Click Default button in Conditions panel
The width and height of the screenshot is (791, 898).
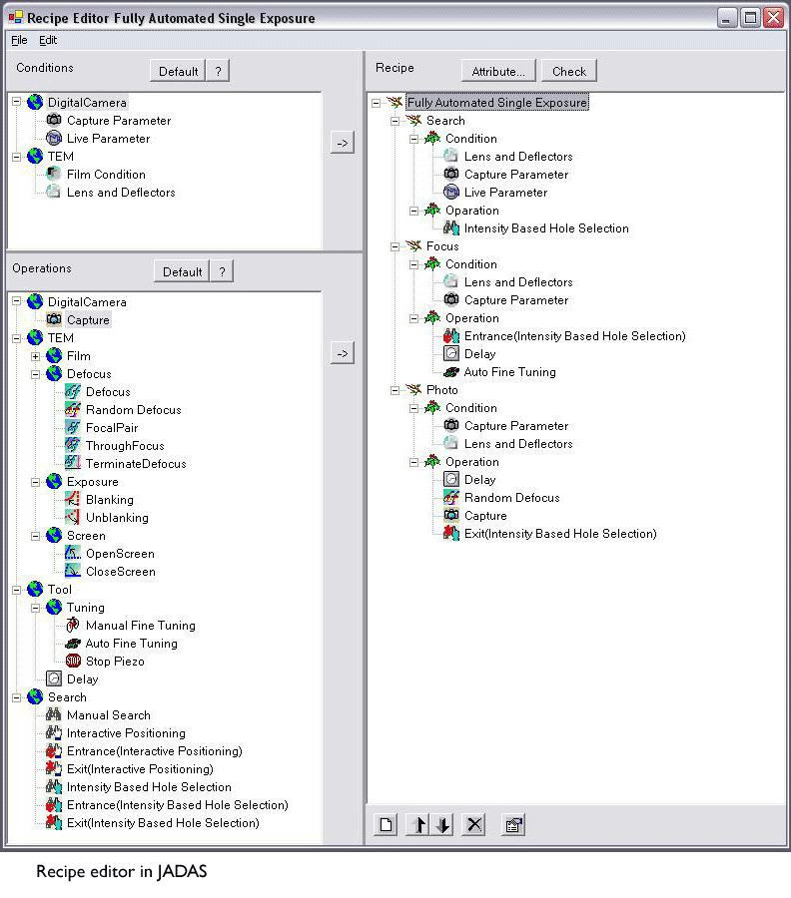tap(178, 71)
